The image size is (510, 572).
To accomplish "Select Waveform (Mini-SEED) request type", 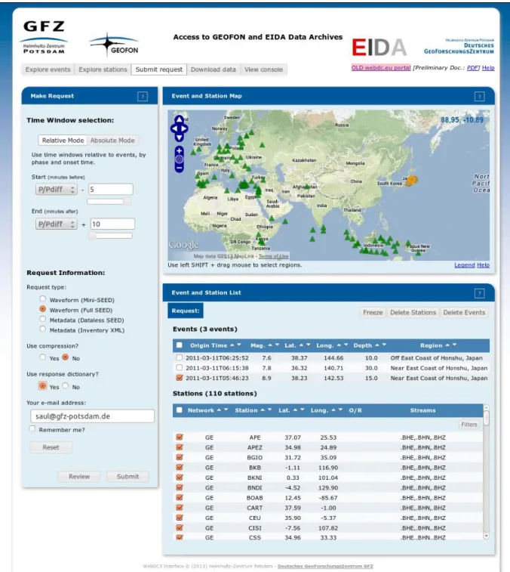I will pyautogui.click(x=42, y=298).
